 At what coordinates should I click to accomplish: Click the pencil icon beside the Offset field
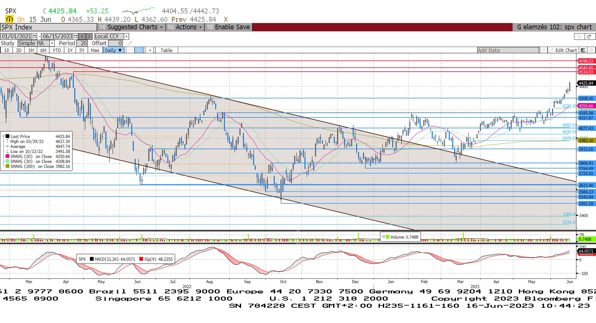pyautogui.click(x=130, y=43)
